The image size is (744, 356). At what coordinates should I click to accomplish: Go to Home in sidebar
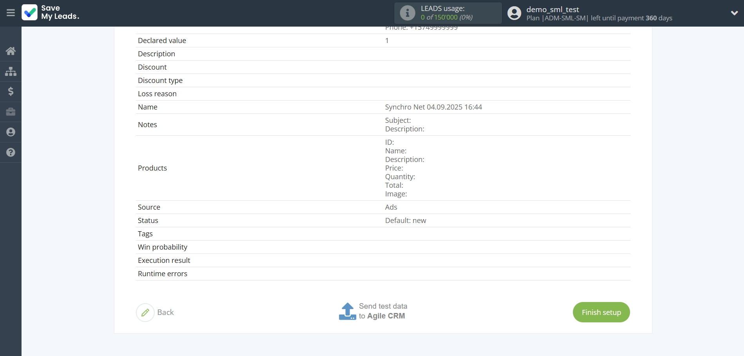[11, 51]
